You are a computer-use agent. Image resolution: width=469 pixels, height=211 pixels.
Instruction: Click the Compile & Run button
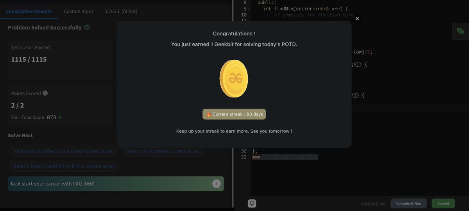[408, 204]
